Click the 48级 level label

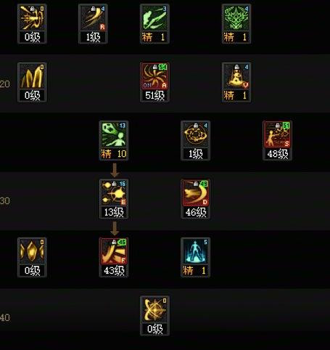(278, 154)
